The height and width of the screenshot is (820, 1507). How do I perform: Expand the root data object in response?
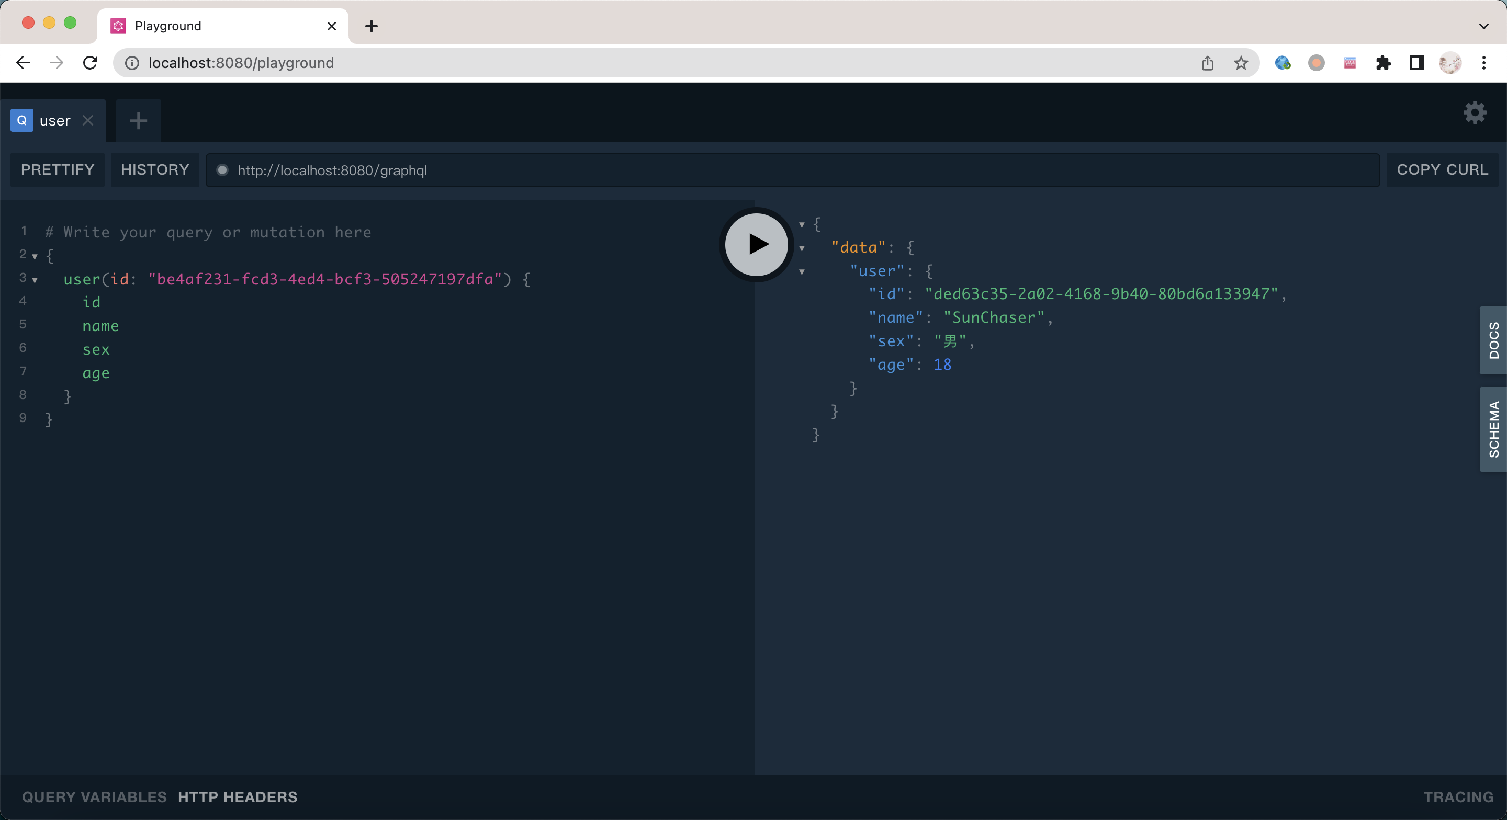(803, 223)
